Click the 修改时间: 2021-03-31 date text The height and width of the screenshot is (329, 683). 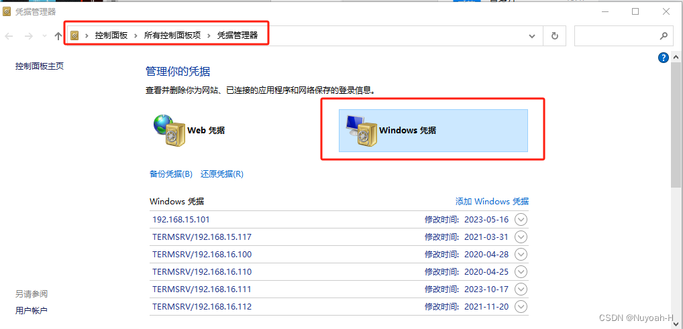coord(466,237)
